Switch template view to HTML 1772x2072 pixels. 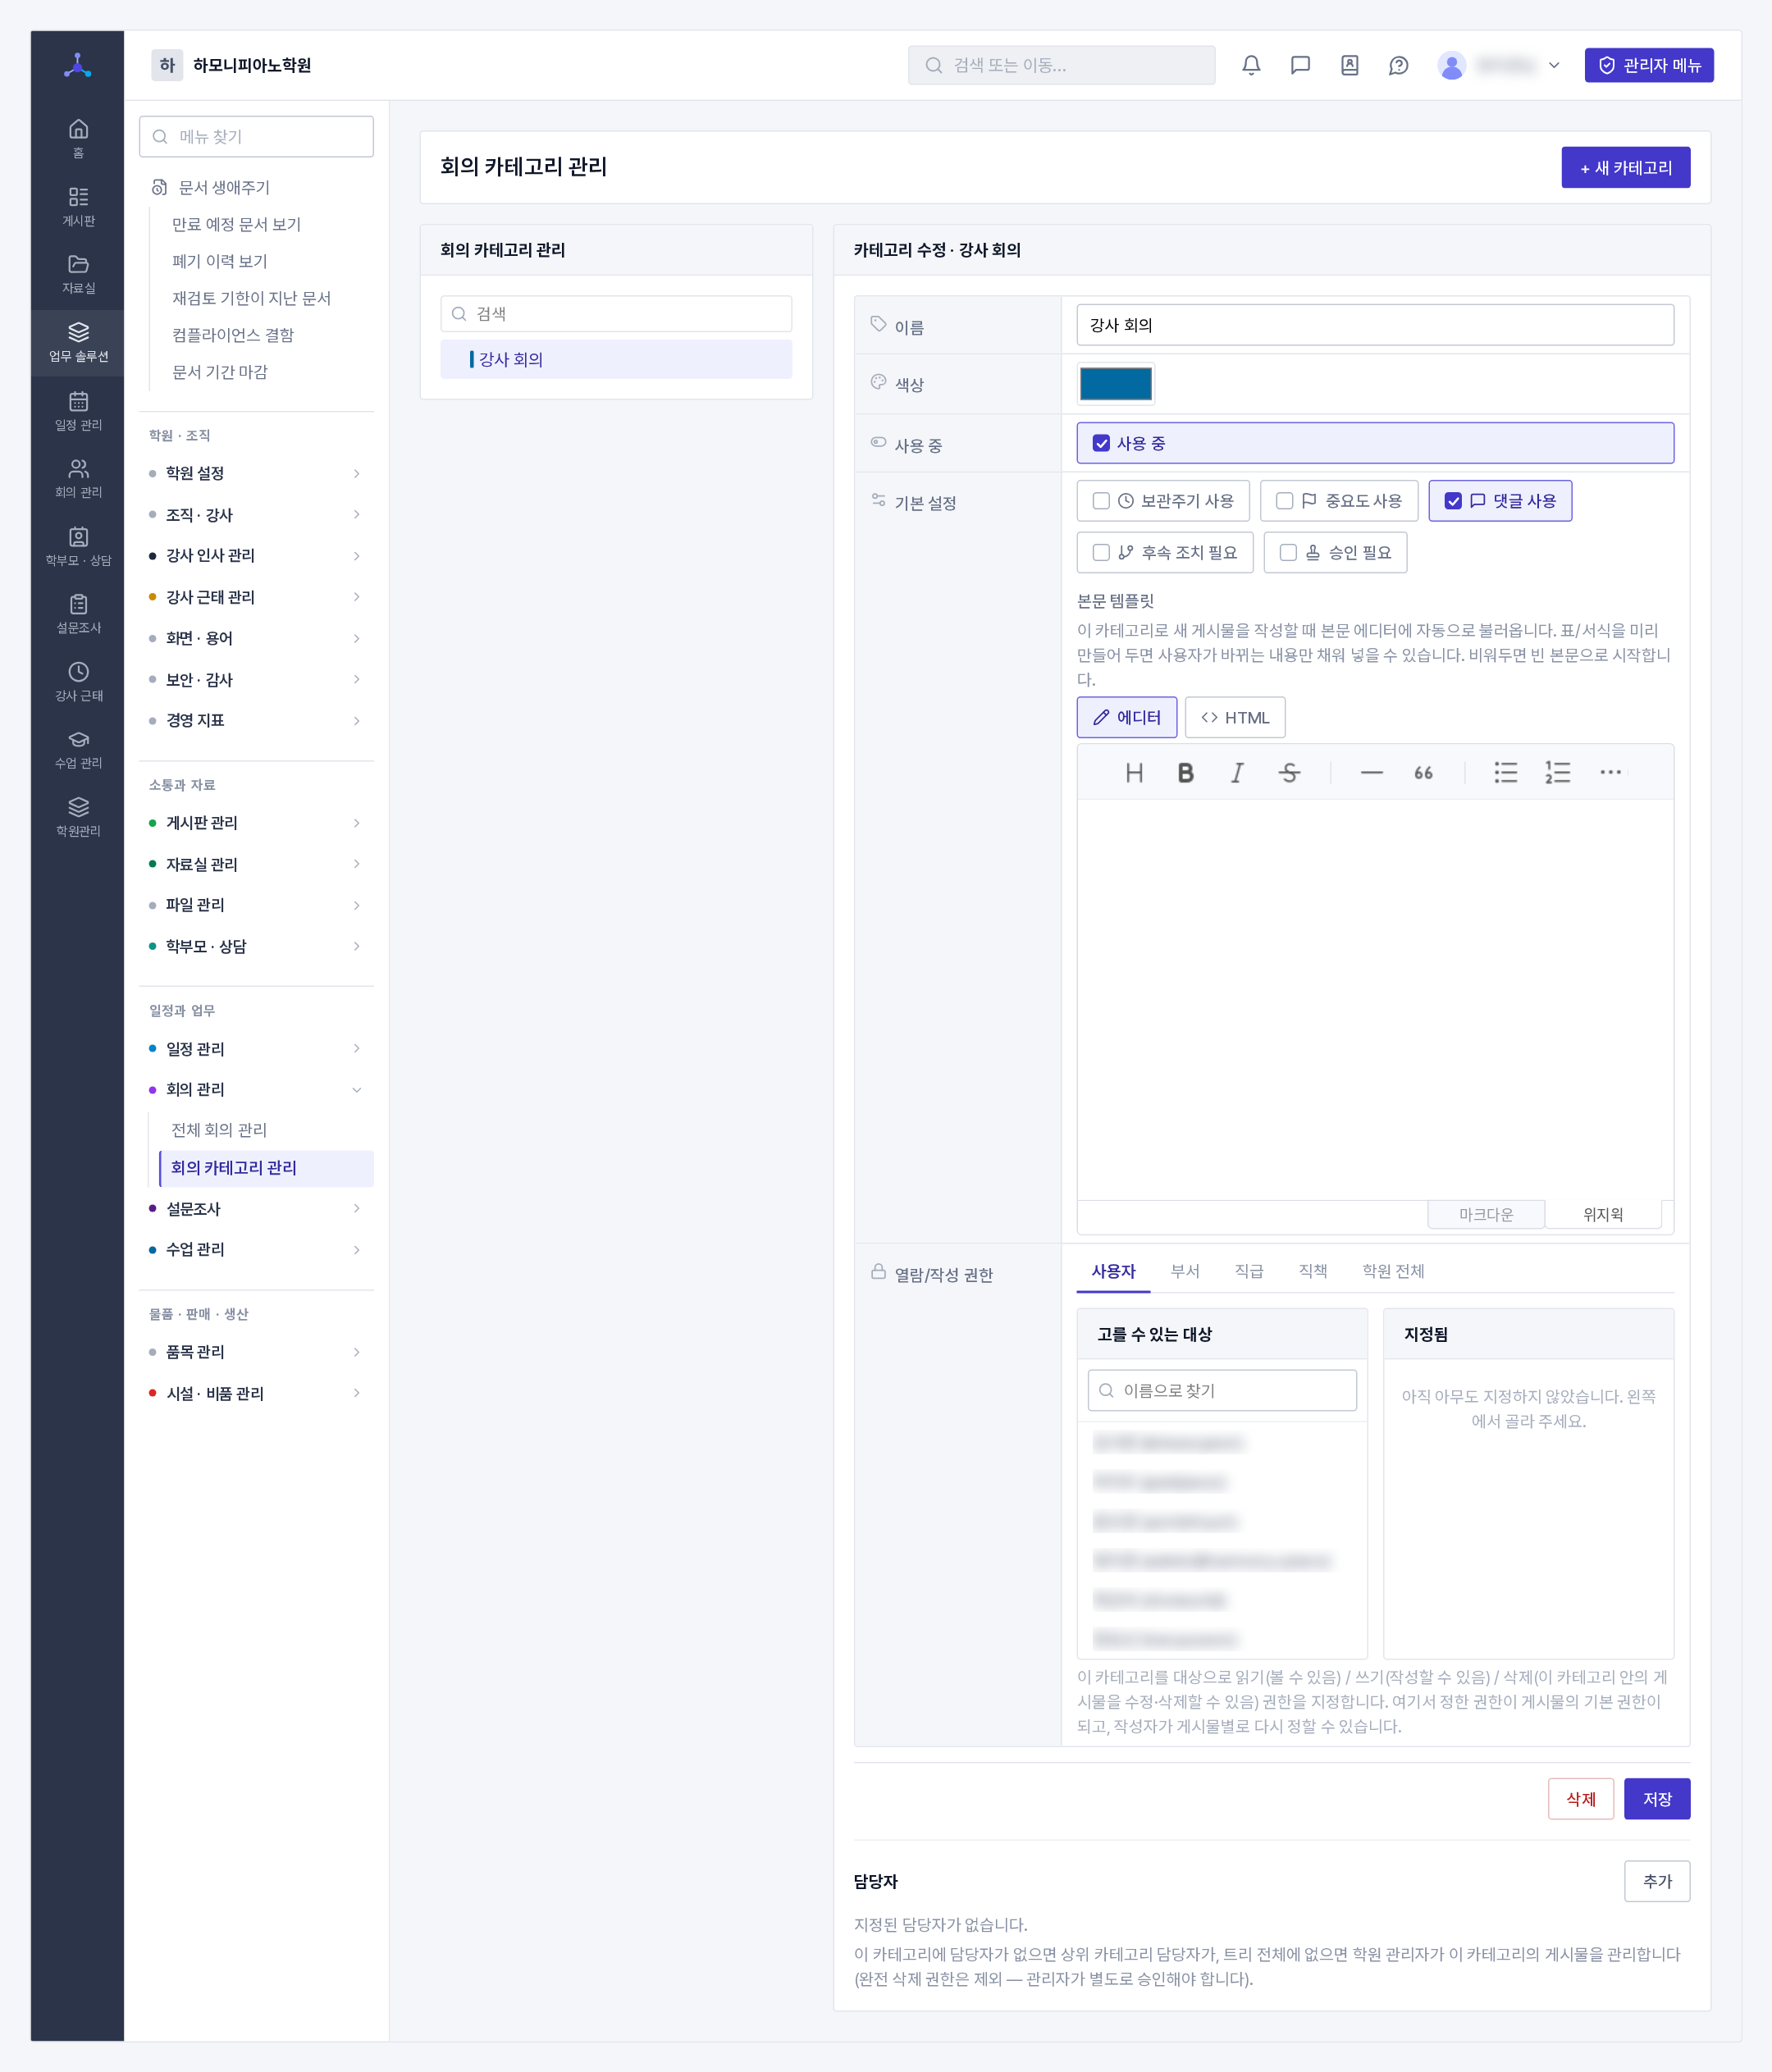pos(1235,718)
